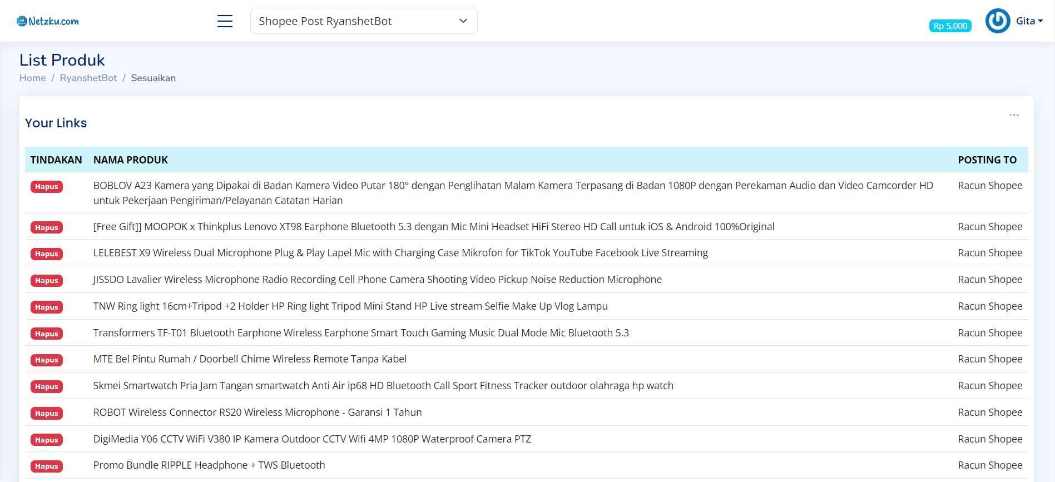Go to the Home breadcrumb link

pyautogui.click(x=32, y=78)
